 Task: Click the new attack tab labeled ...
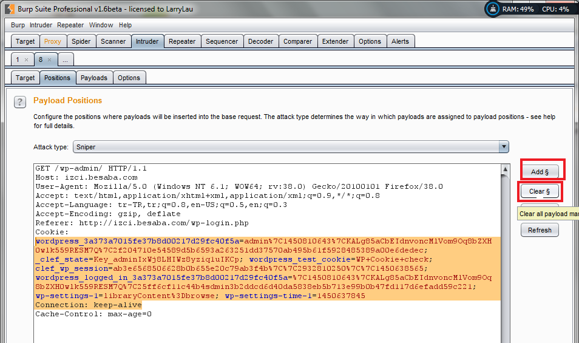coord(66,60)
